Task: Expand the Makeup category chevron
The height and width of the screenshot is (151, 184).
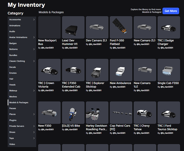Action: click(34, 91)
